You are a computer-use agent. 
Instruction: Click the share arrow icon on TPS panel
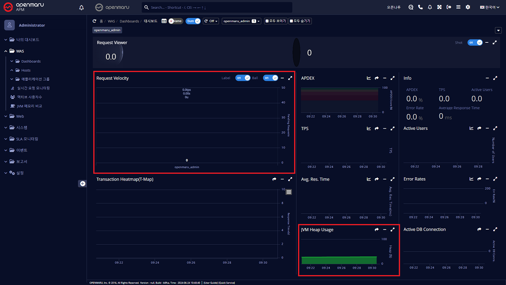point(376,128)
